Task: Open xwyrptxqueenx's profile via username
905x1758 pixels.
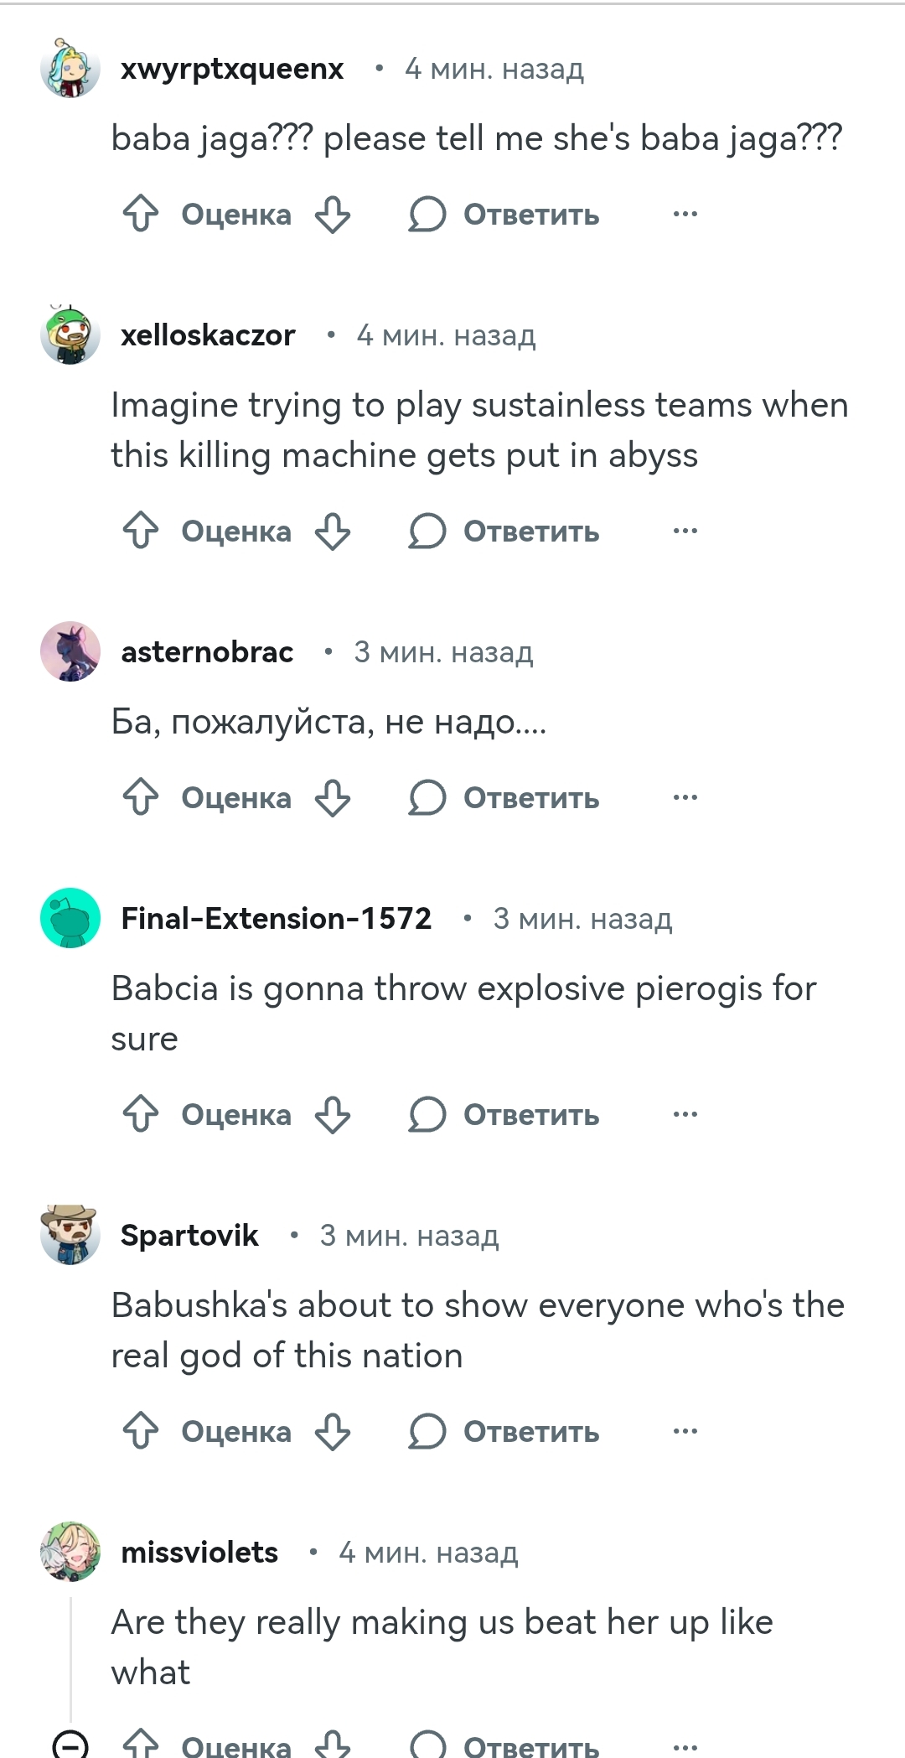Action: pyautogui.click(x=232, y=69)
